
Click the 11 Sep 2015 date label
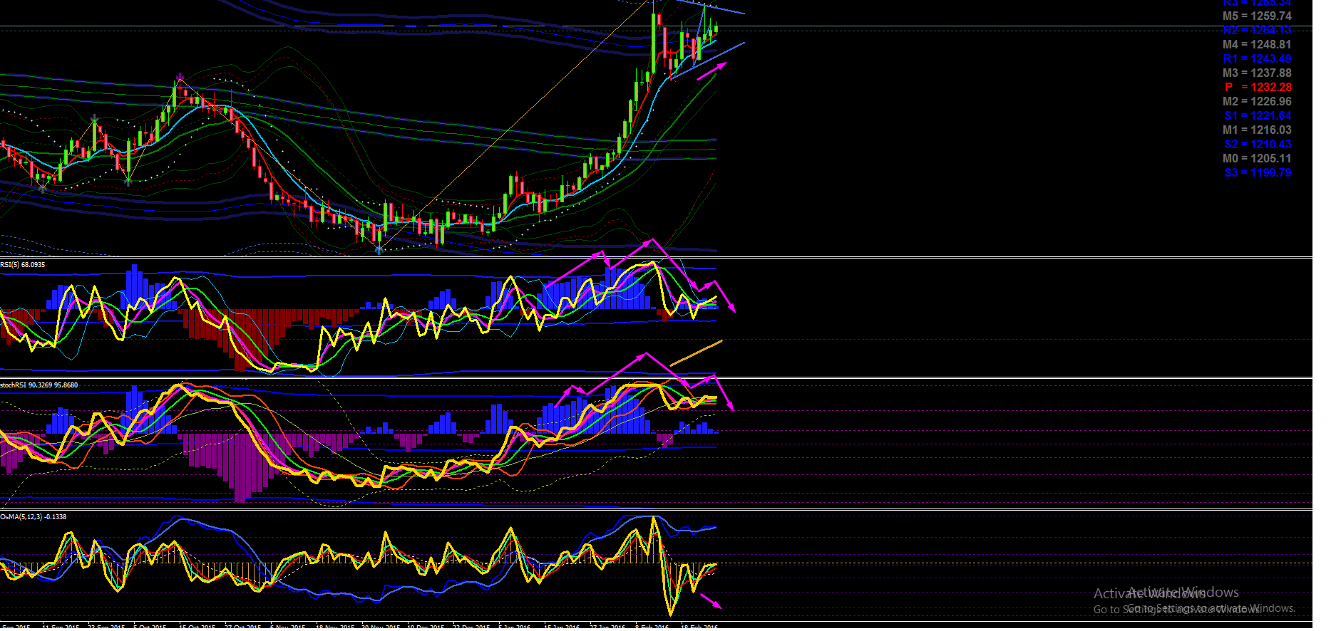coord(61,627)
